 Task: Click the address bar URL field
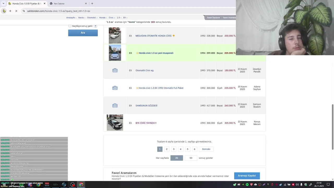(x=128, y=11)
